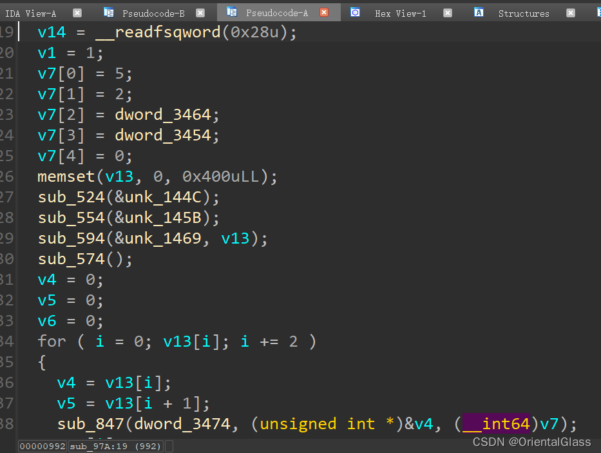Click dword_3454 reference
Image resolution: width=601 pixels, height=453 pixels.
point(163,135)
